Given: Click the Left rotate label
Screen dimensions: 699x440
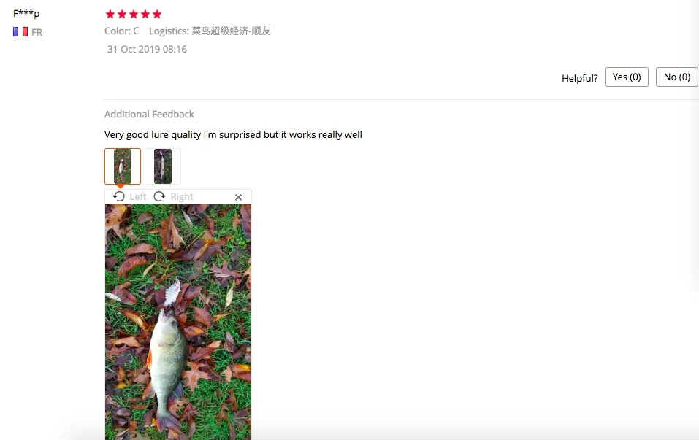Looking at the screenshot, I should click(138, 196).
